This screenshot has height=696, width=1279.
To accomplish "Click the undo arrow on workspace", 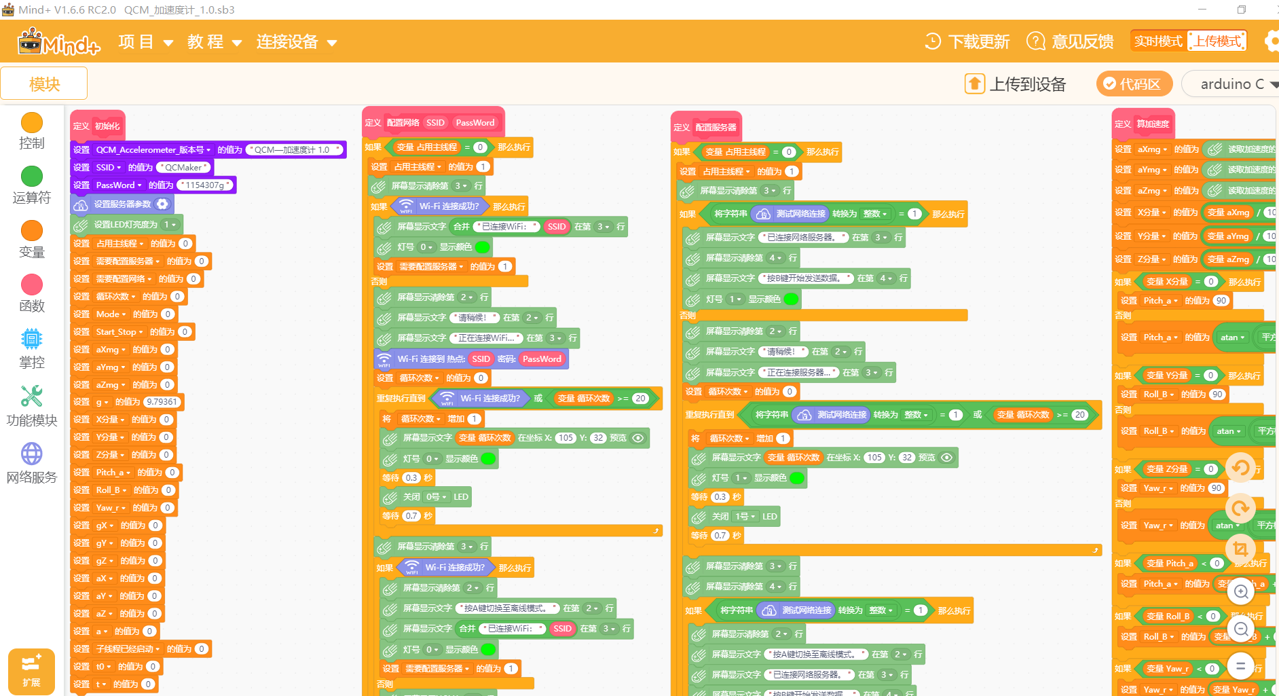I will [x=1240, y=467].
